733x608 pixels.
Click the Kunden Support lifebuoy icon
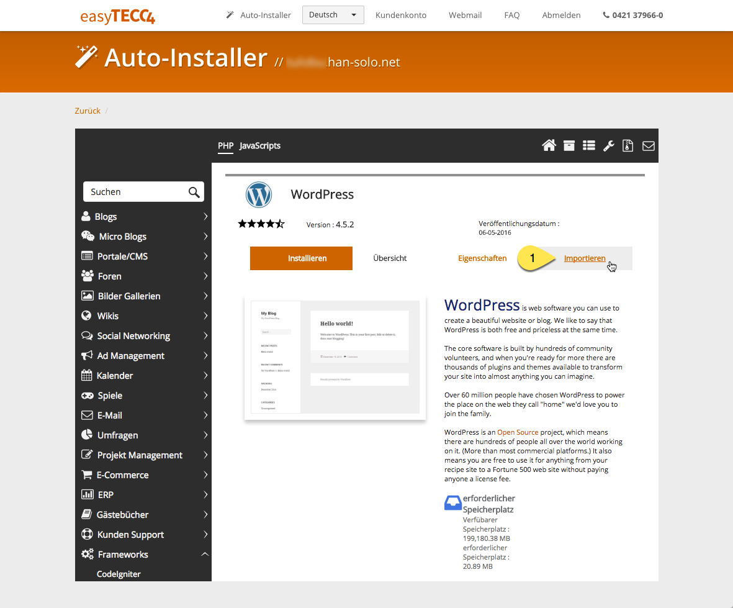[x=87, y=534]
